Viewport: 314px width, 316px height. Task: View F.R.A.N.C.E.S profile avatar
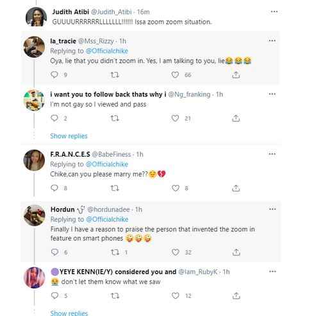[34, 160]
